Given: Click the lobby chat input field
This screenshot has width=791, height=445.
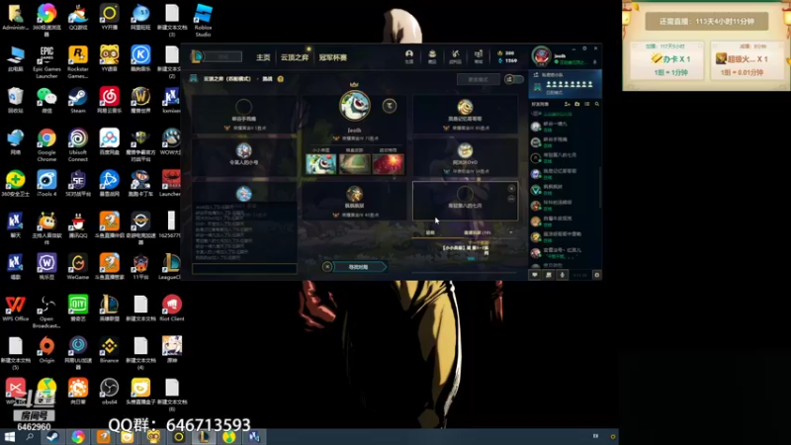Looking at the screenshot, I should click(244, 268).
